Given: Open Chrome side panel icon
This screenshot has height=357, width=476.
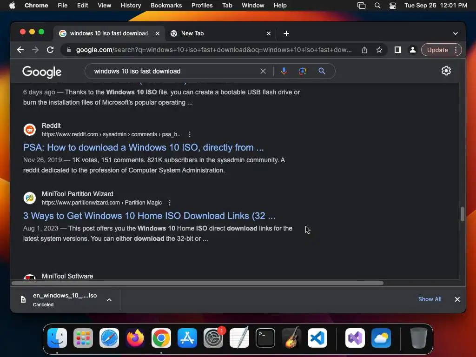Looking at the screenshot, I should [x=398, y=50].
